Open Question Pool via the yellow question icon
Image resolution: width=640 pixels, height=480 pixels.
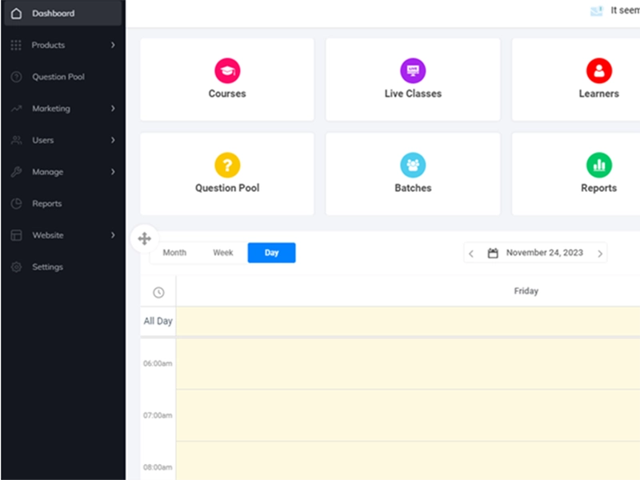point(227,165)
